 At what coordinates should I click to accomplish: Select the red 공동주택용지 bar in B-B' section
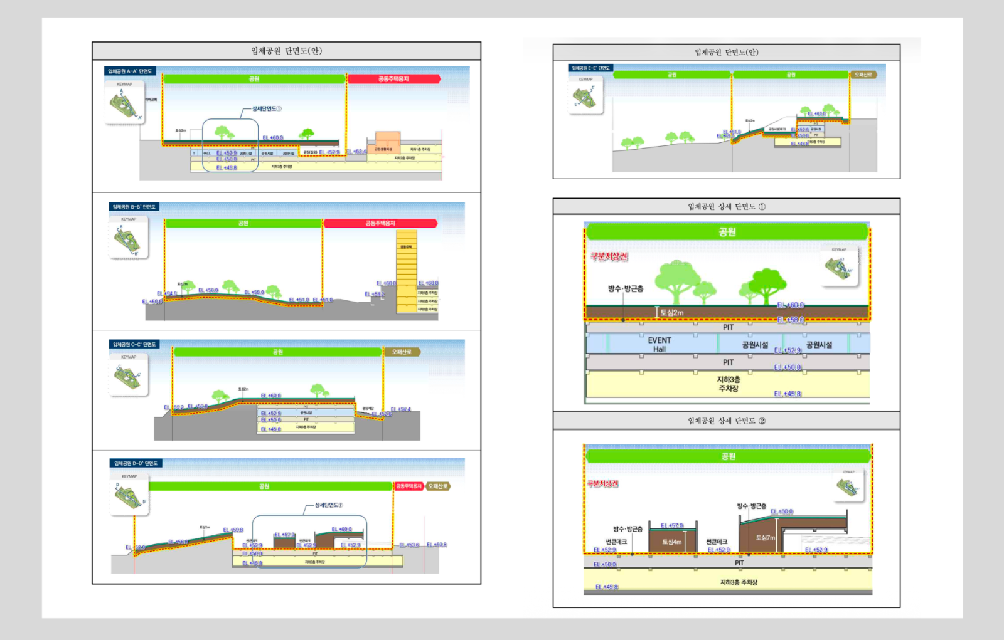tap(380, 223)
